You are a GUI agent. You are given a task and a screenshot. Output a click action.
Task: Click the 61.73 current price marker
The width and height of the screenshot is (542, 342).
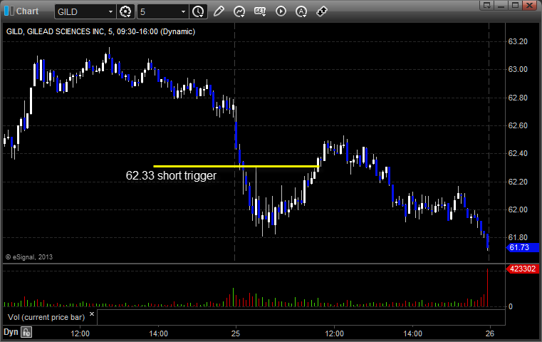coord(523,248)
